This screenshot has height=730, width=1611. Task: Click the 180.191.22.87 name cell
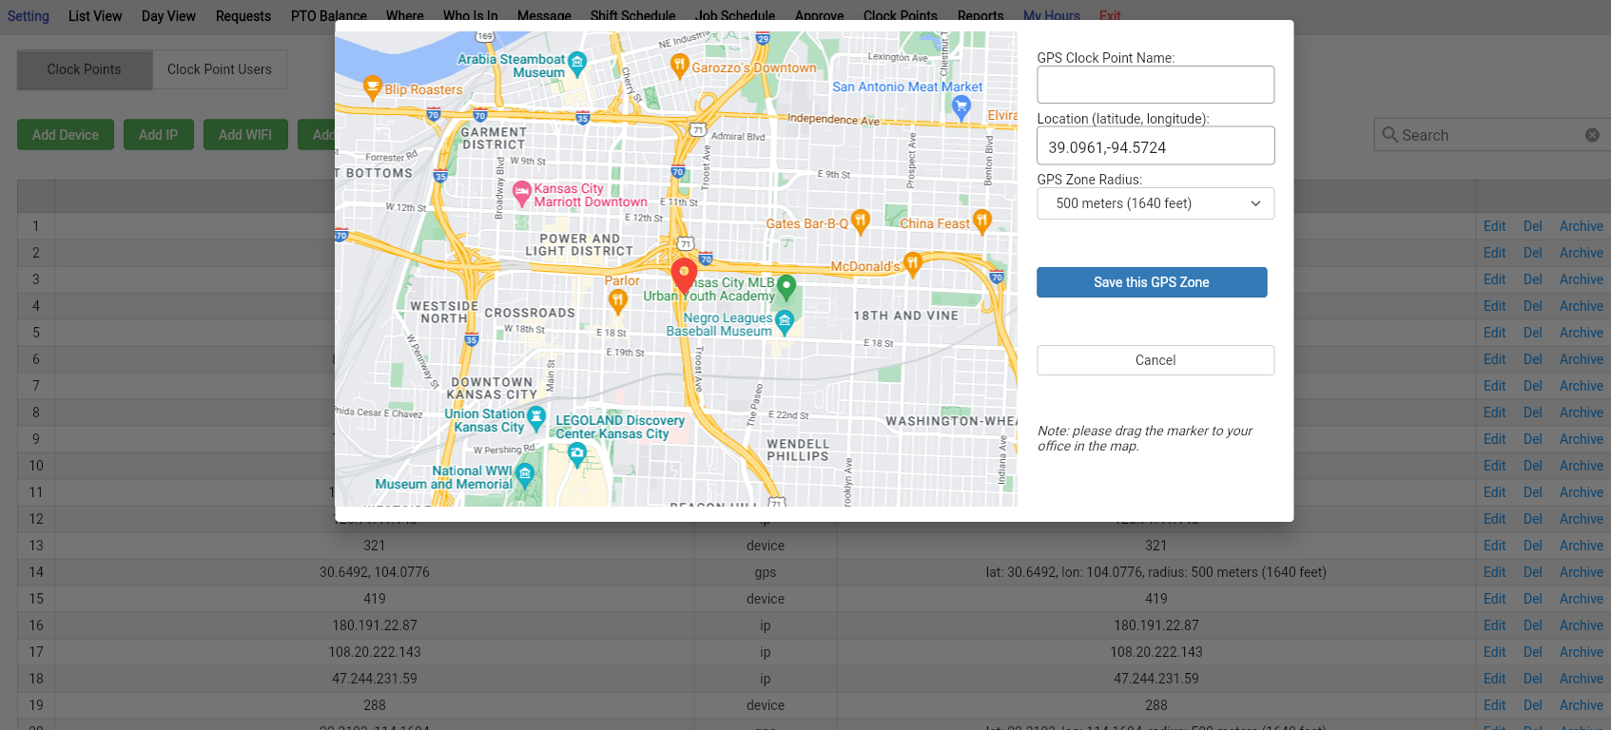[375, 625]
